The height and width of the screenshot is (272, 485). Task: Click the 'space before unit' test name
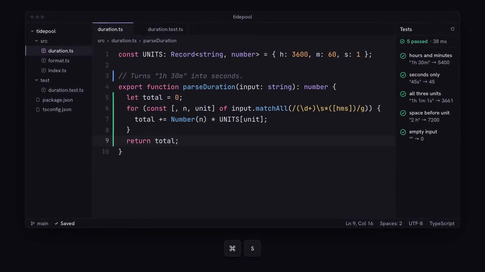point(429,113)
